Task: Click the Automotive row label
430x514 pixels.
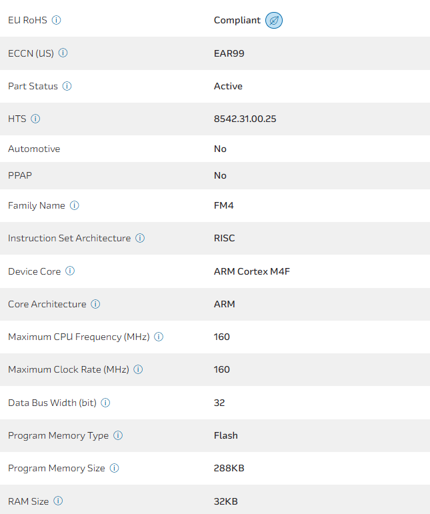Action: (x=34, y=149)
